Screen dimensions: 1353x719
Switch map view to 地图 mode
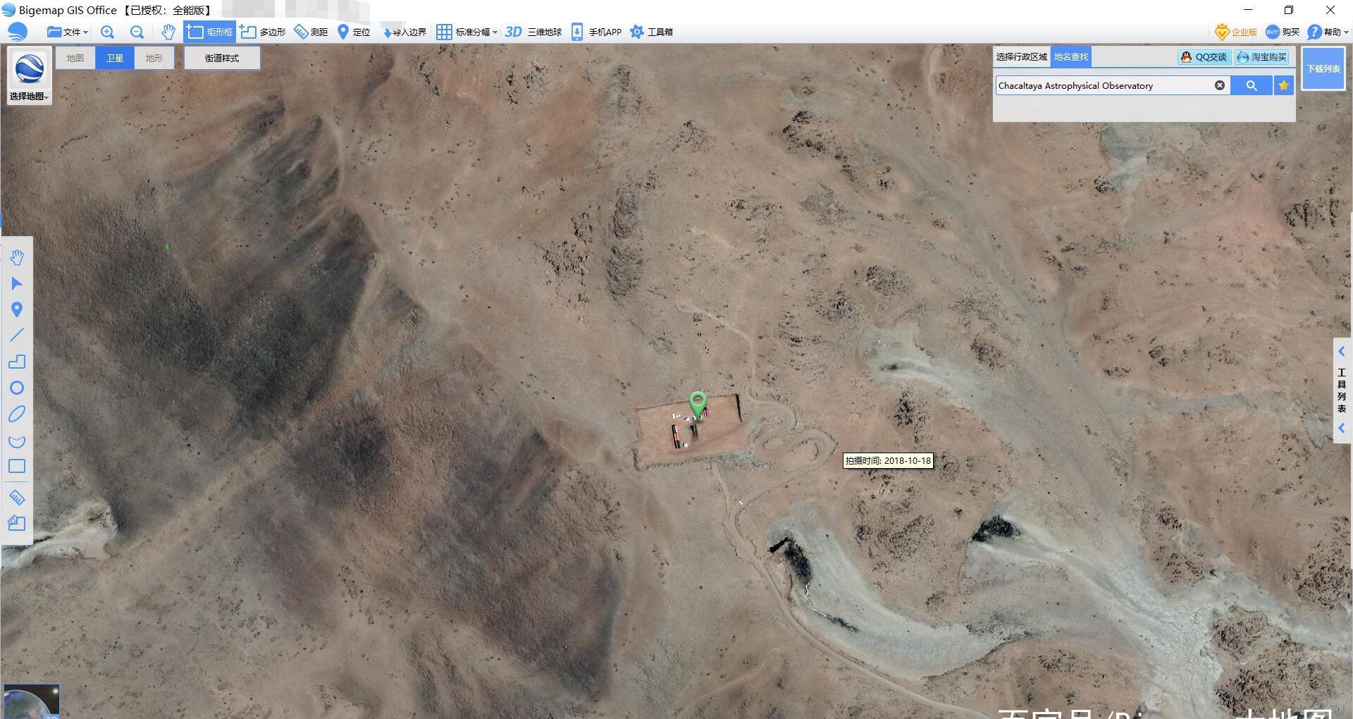pyautogui.click(x=75, y=58)
